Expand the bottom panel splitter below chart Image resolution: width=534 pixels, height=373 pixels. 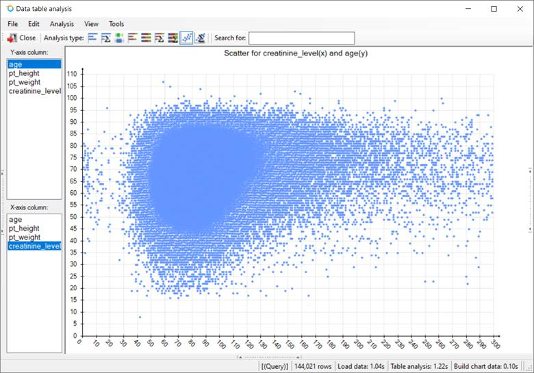(239, 357)
